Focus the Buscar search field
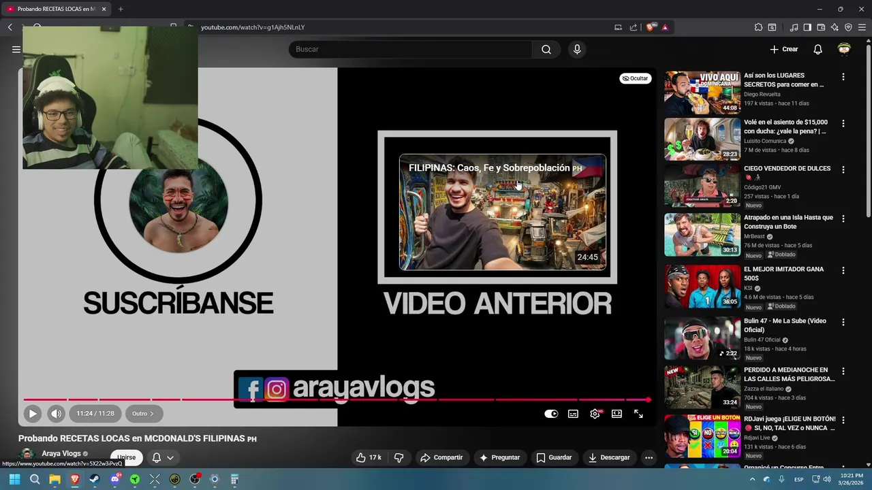This screenshot has height=490, width=872. click(x=410, y=49)
